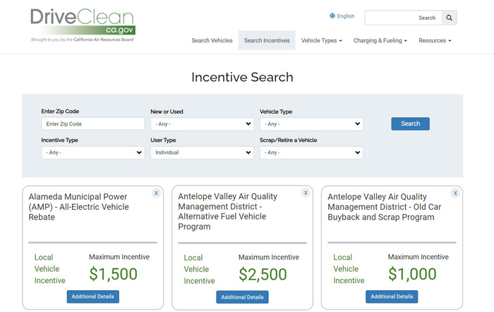
Task: Expand the Vehicle Types nav menu
Action: point(321,40)
